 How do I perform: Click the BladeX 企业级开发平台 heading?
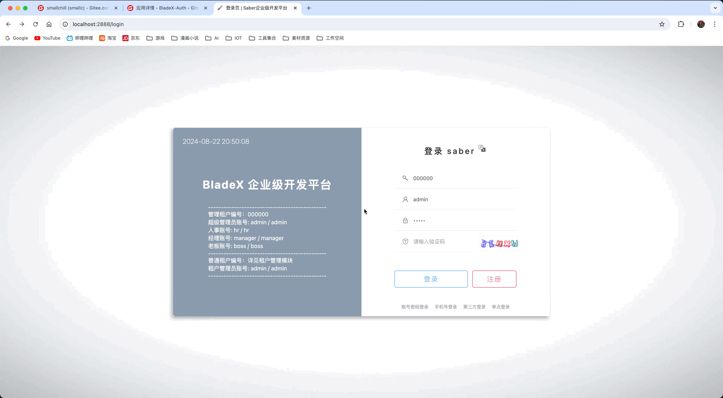pyautogui.click(x=267, y=185)
